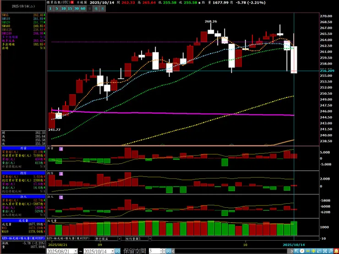Click the MA5 volume row value 1473.19億

(x=36, y=227)
